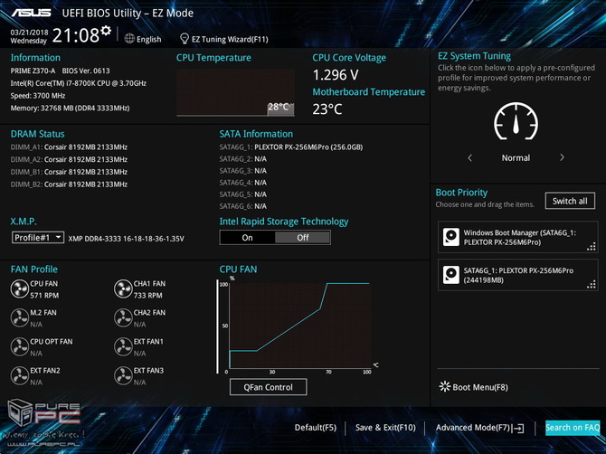
Task: Click the EXT FAN2 icon
Action: click(x=19, y=376)
